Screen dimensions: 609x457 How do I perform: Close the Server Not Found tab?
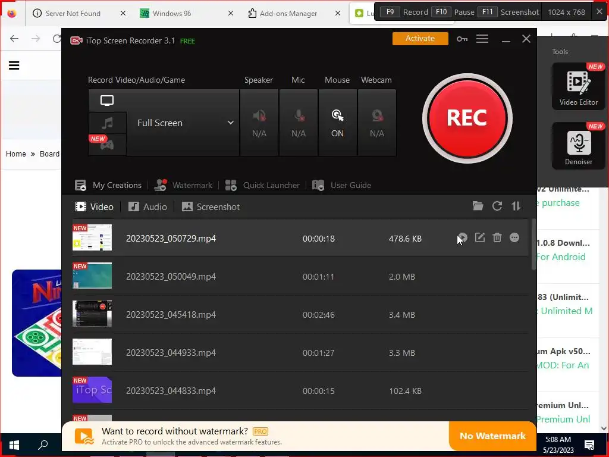tap(123, 13)
